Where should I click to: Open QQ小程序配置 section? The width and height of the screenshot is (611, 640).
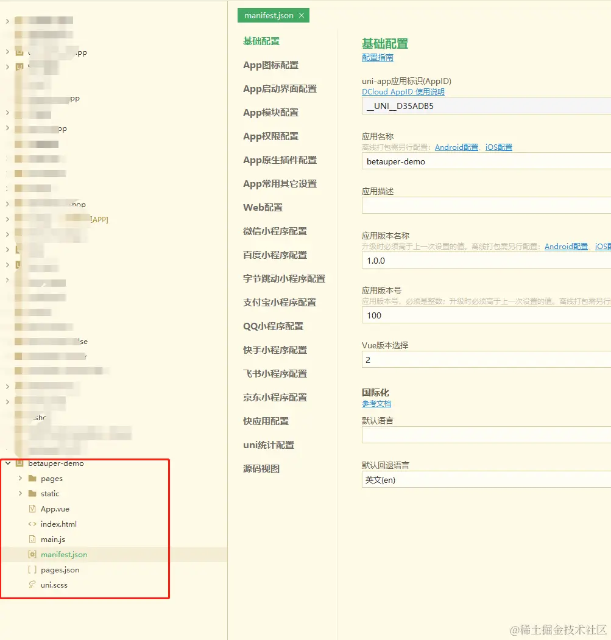click(x=274, y=326)
